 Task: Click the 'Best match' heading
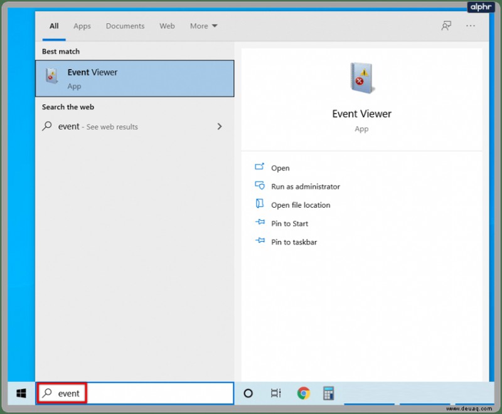pos(61,51)
